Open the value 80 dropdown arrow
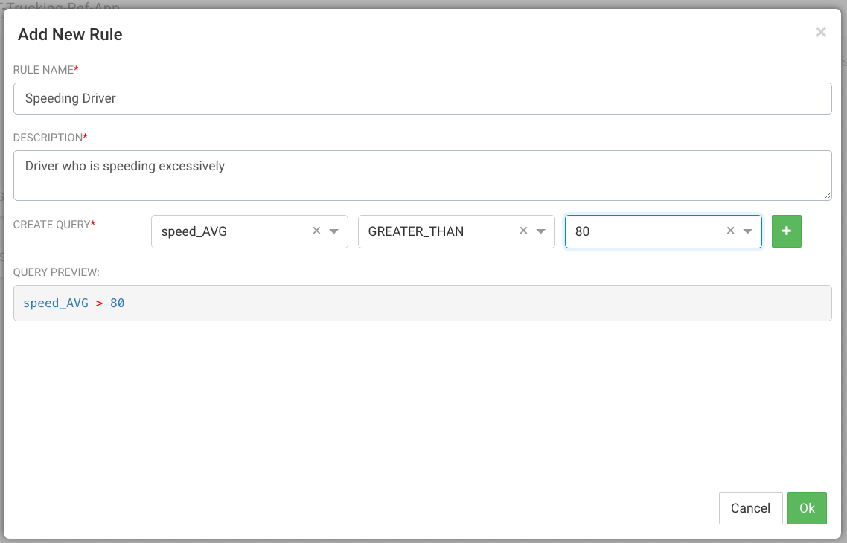 pos(747,231)
